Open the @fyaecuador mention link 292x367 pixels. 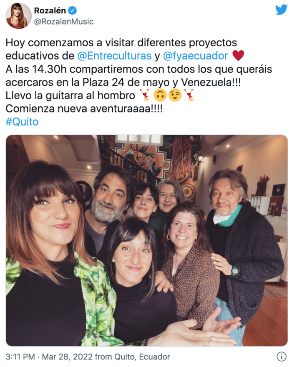click(x=195, y=56)
